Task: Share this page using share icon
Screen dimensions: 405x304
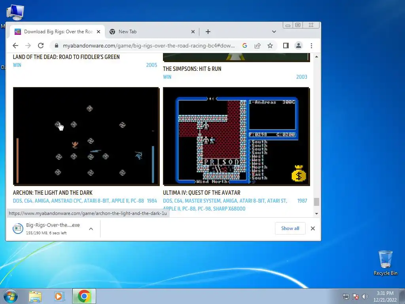Action: coord(257,46)
